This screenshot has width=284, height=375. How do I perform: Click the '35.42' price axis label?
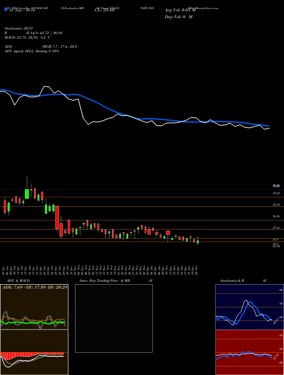(x=276, y=193)
